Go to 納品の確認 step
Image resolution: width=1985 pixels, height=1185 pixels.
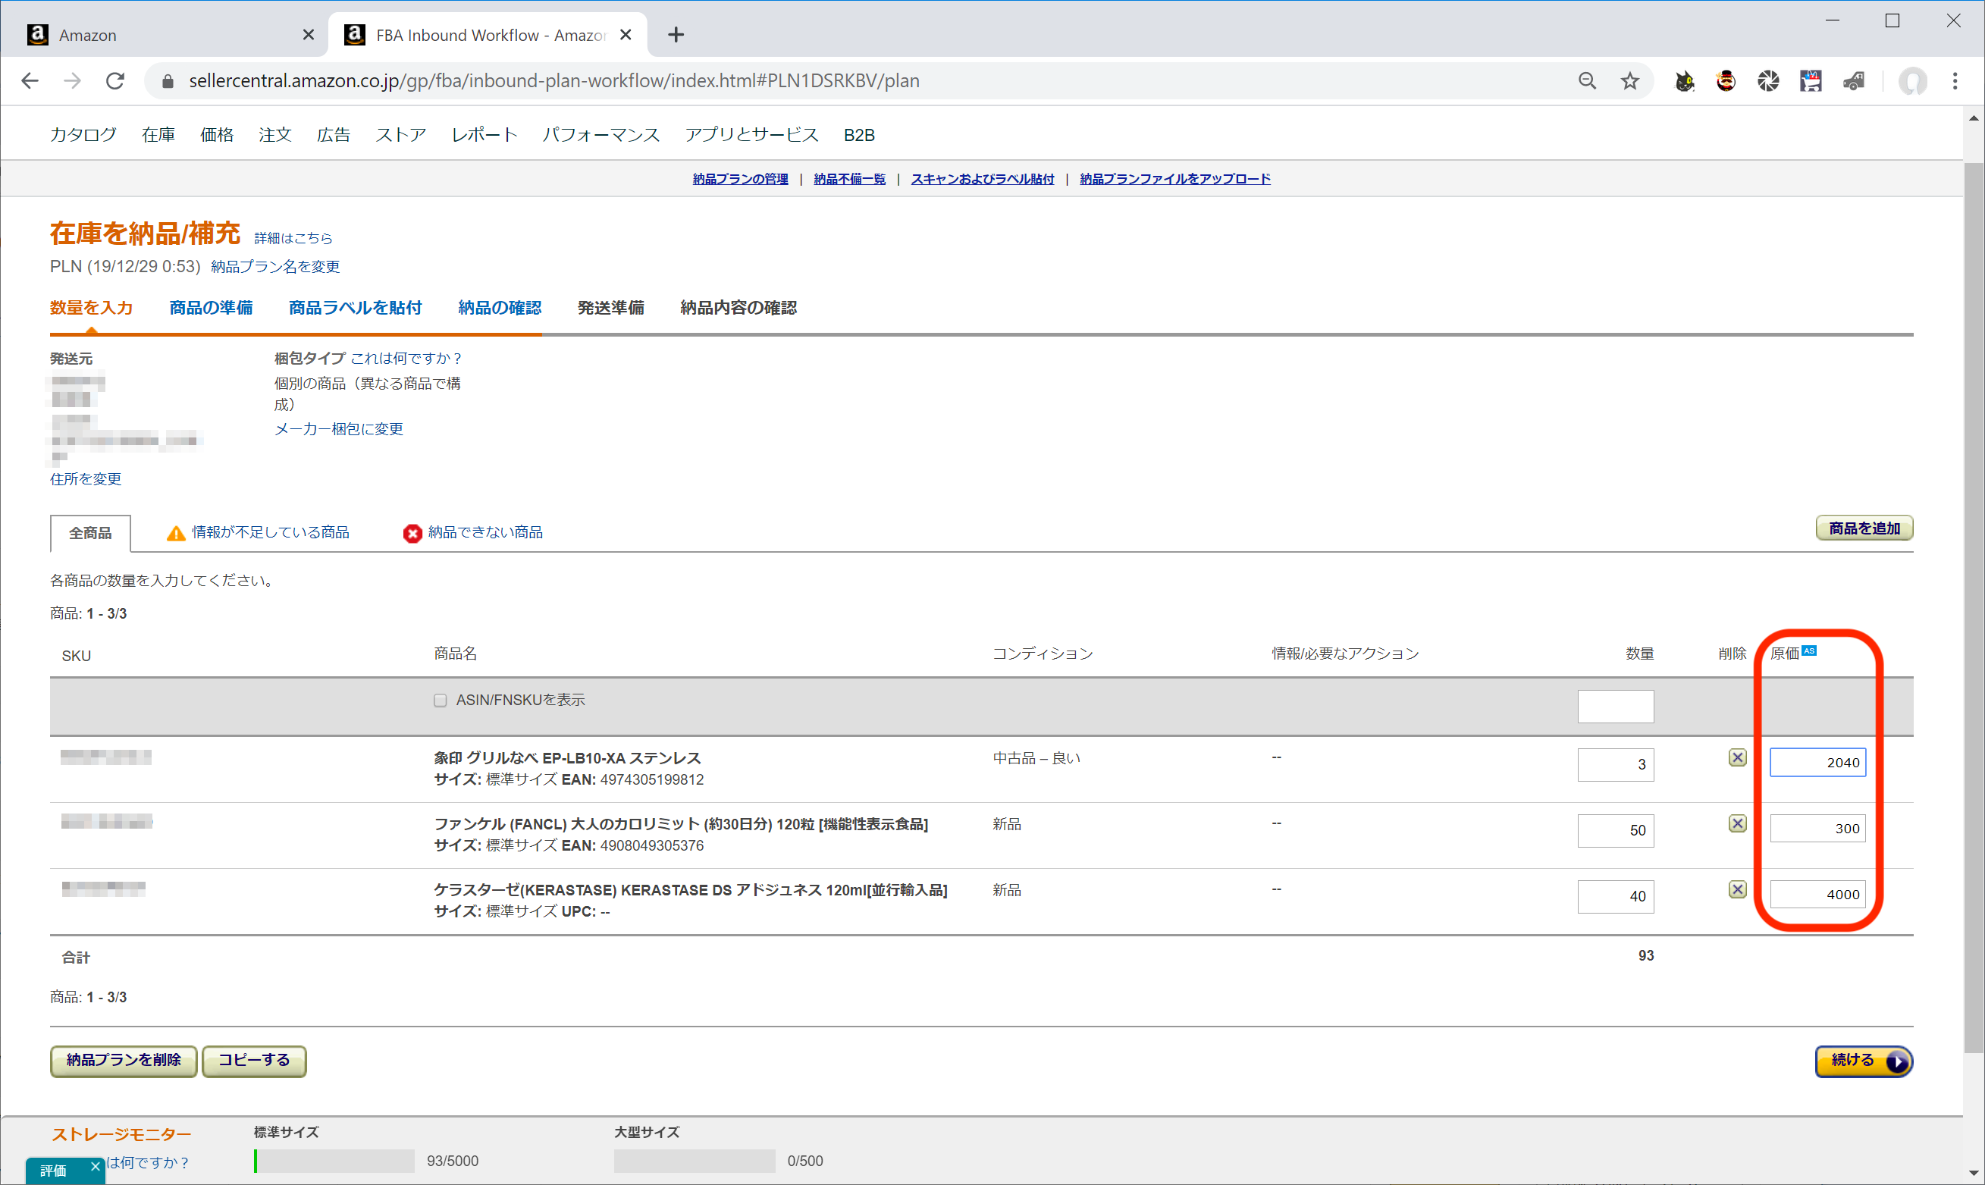(499, 307)
